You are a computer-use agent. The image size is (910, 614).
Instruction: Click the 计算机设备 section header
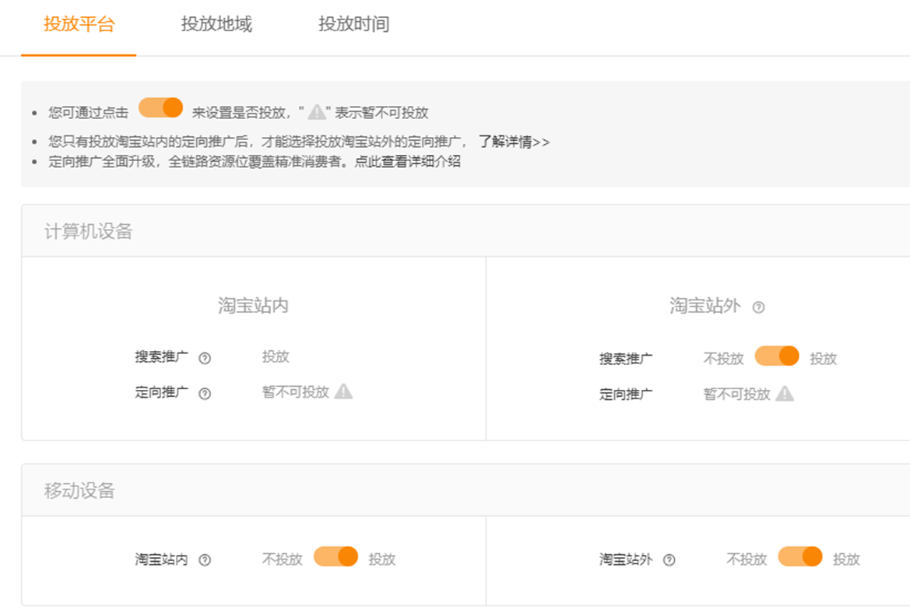89,231
